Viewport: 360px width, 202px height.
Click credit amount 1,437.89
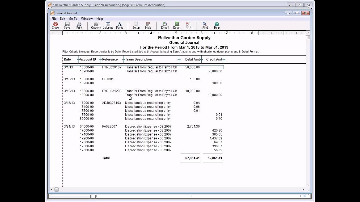click(216, 138)
